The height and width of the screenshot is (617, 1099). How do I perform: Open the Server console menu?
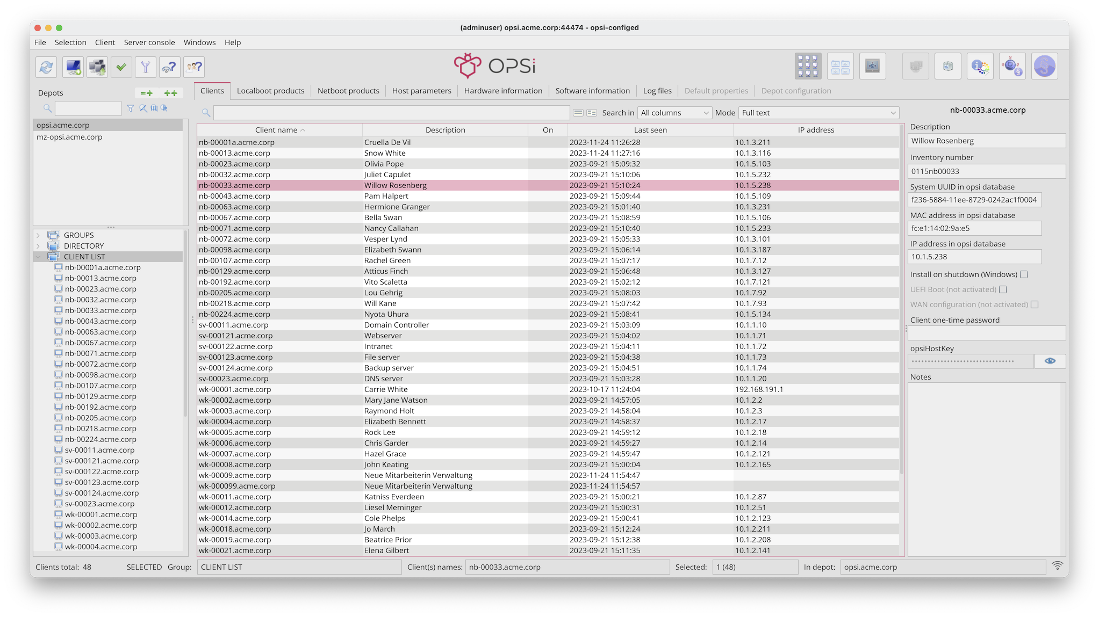(x=149, y=42)
